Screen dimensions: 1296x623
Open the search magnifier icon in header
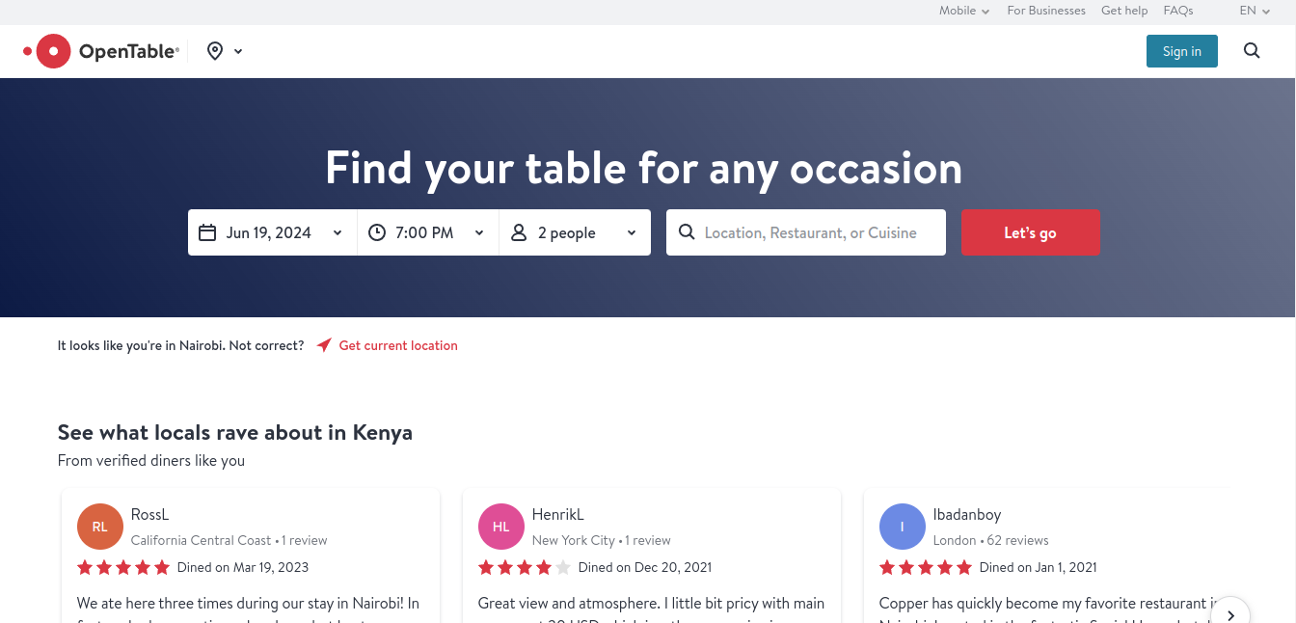1252,51
